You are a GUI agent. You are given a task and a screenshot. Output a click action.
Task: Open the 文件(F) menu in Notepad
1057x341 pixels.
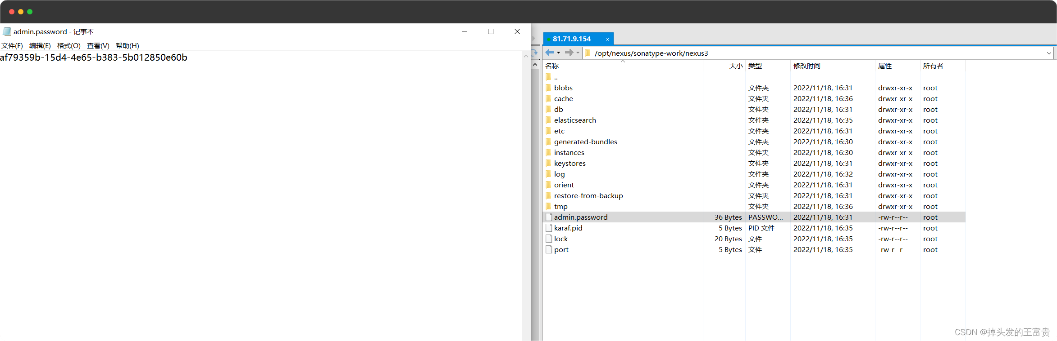(x=12, y=46)
